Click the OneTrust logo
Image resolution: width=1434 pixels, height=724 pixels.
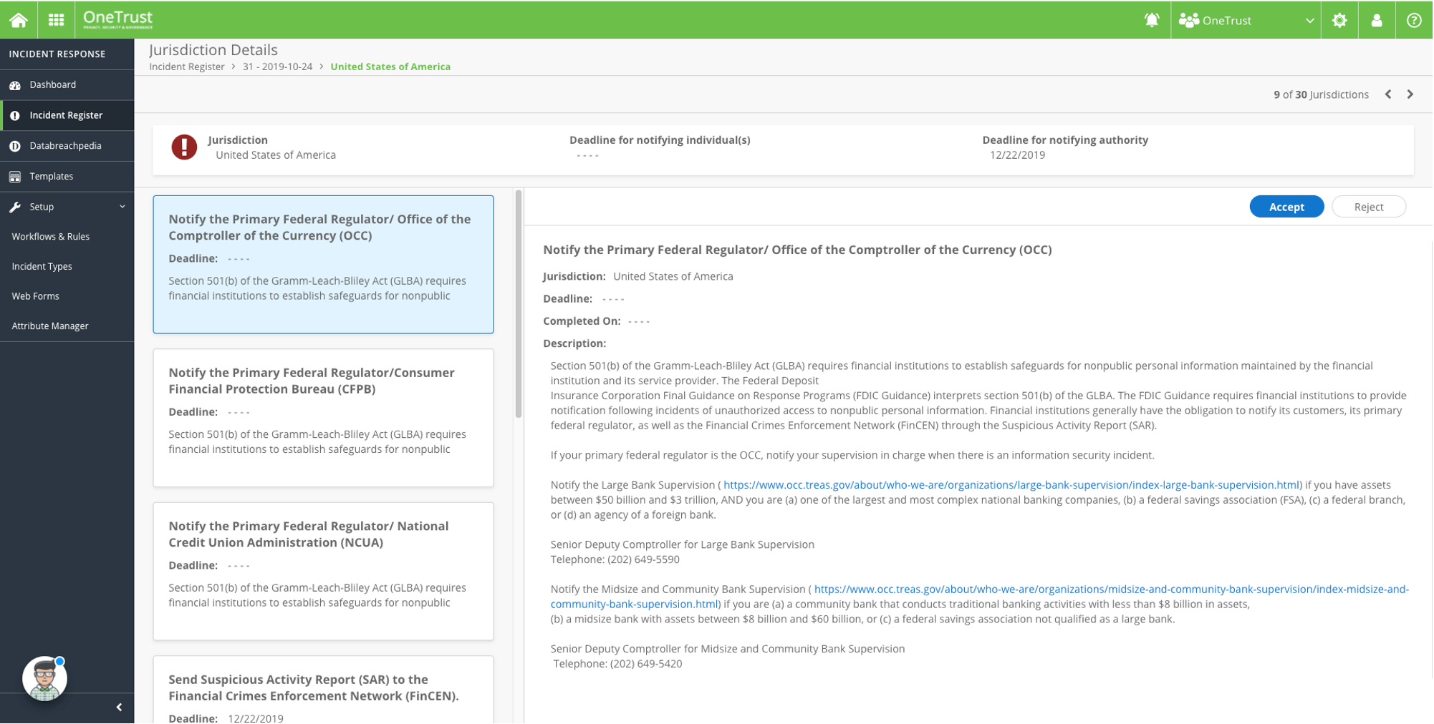tap(117, 19)
